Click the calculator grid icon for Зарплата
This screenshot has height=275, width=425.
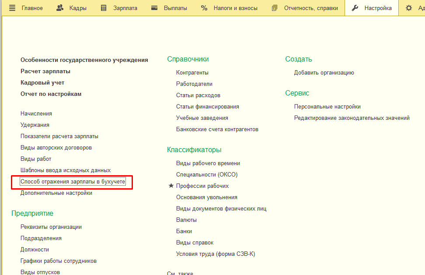[104, 8]
